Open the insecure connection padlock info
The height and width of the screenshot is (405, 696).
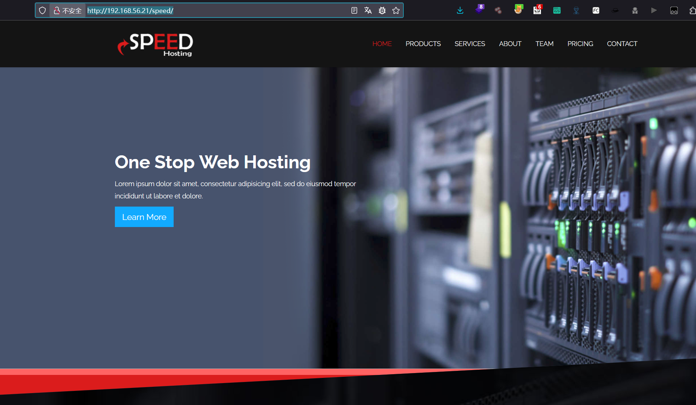[57, 10]
